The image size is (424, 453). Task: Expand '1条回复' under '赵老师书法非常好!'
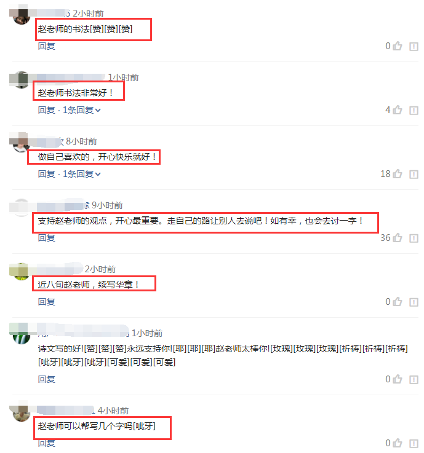tap(82, 110)
